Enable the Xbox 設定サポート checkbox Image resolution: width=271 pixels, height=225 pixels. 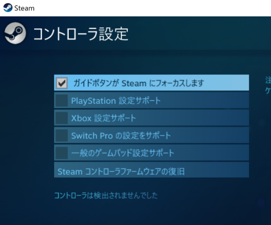coord(62,118)
